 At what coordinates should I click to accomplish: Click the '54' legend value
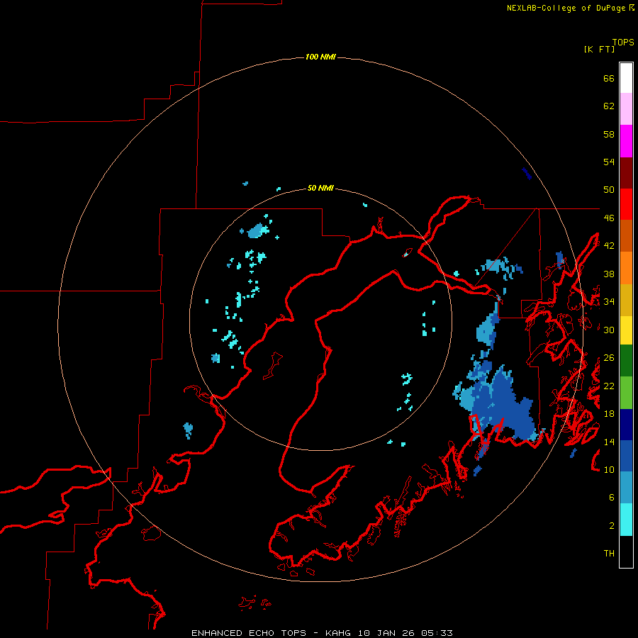click(609, 162)
